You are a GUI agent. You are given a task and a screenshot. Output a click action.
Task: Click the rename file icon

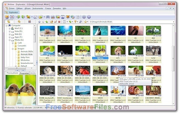click(55, 22)
